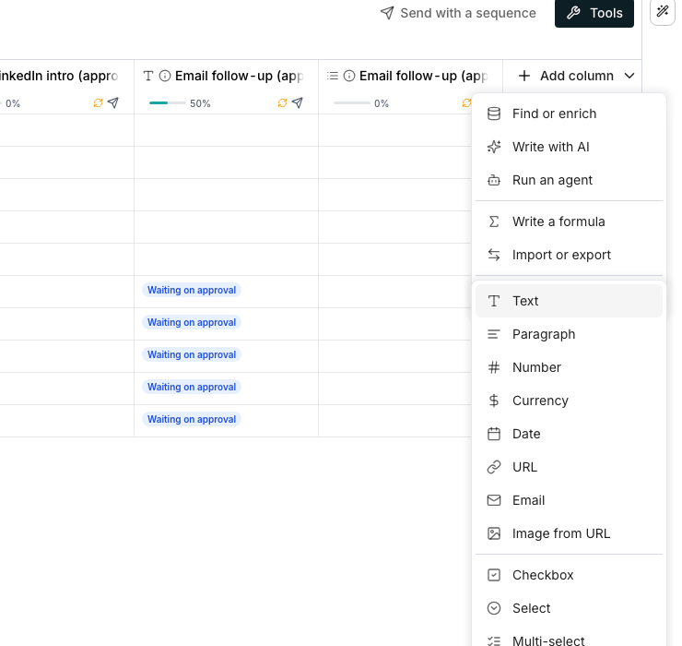Click the first Waiting on approval badge
Image resolution: width=682 pixels, height=646 pixels.
pyautogui.click(x=192, y=290)
